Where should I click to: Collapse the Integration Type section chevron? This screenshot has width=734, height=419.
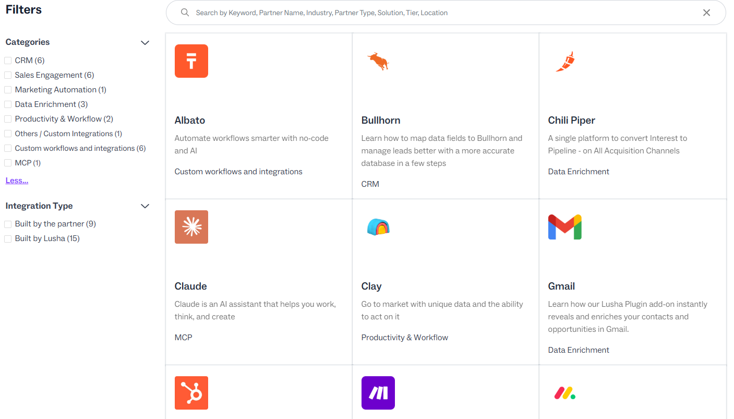(145, 206)
